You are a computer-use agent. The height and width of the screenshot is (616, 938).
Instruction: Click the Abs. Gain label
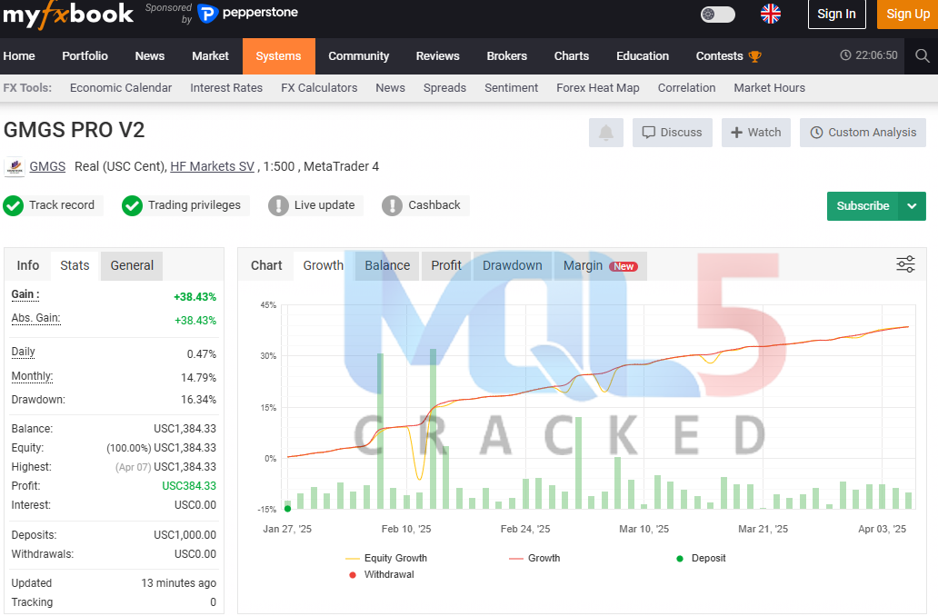point(35,318)
